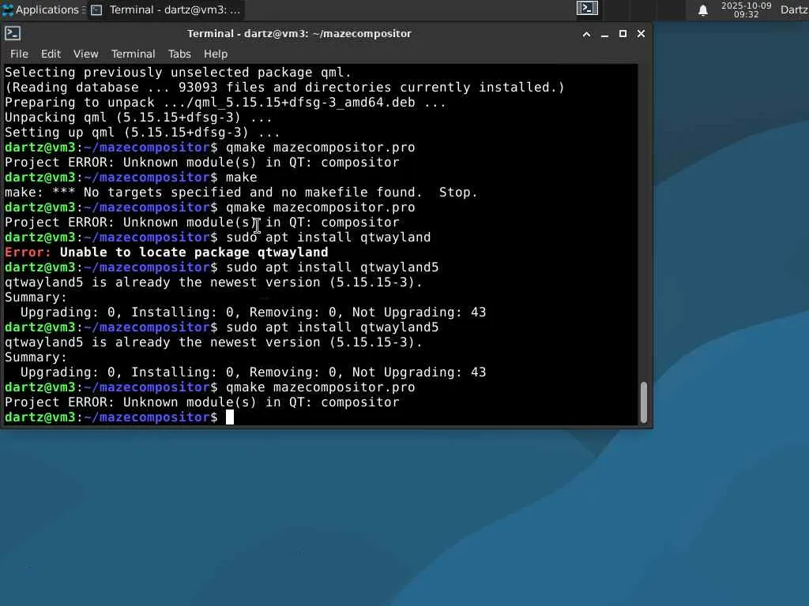
Task: Click the last 'Project ERROR: Unknown module(s)' line
Action: 201,402
